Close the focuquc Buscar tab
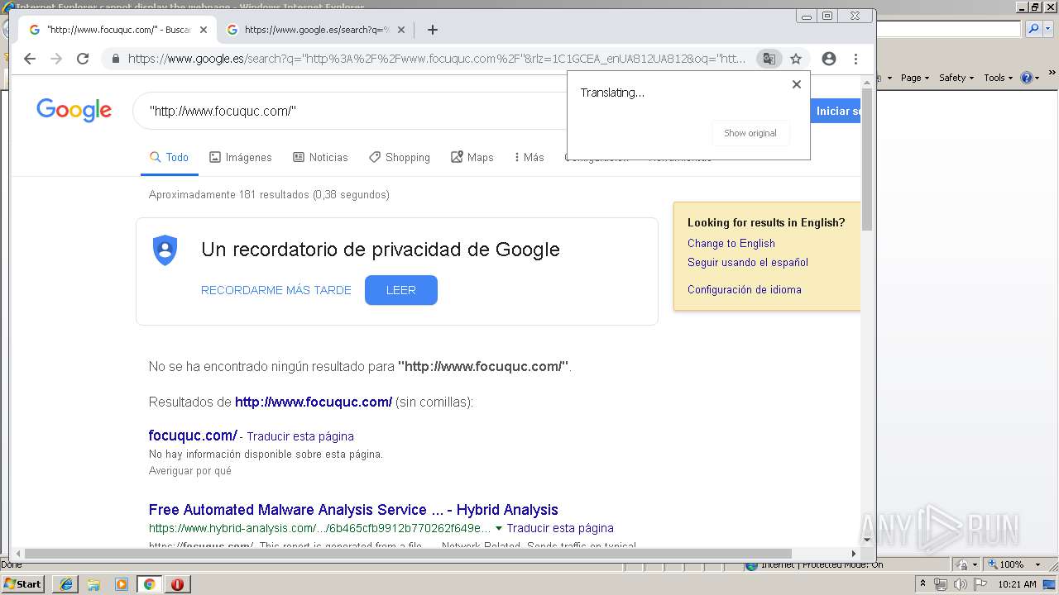The width and height of the screenshot is (1059, 595). pos(204,30)
